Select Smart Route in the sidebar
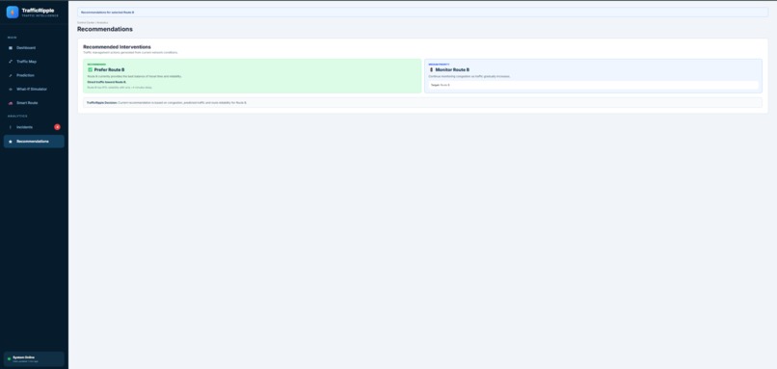The height and width of the screenshot is (369, 777). click(x=34, y=103)
